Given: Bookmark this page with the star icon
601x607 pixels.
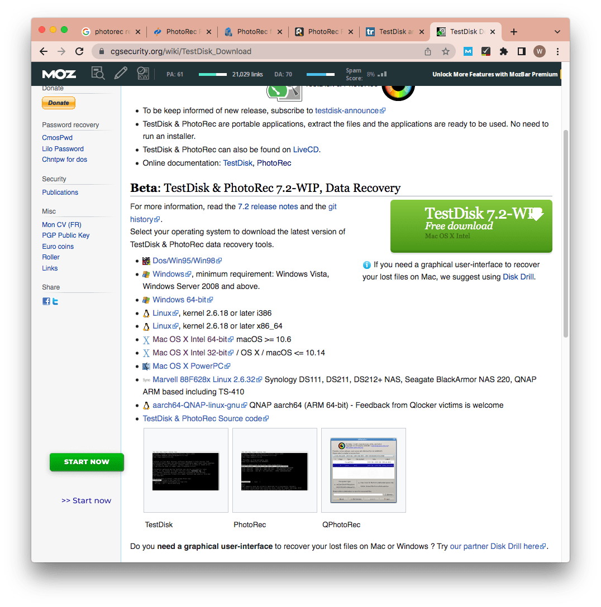Looking at the screenshot, I should [x=446, y=51].
